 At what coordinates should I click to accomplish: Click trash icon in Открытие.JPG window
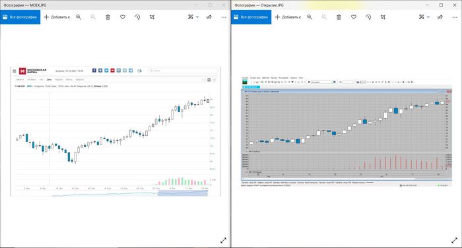click(339, 17)
